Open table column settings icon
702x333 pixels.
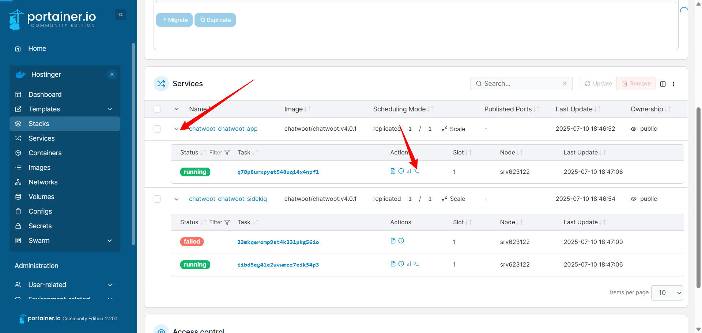click(x=663, y=84)
